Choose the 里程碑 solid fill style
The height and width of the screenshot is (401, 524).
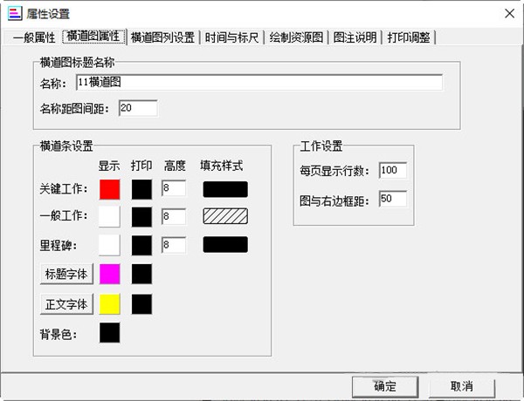coord(225,245)
